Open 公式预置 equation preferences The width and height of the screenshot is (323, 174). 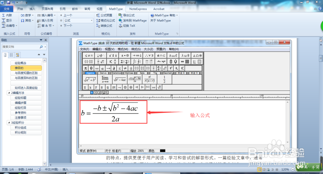(x=104, y=15)
